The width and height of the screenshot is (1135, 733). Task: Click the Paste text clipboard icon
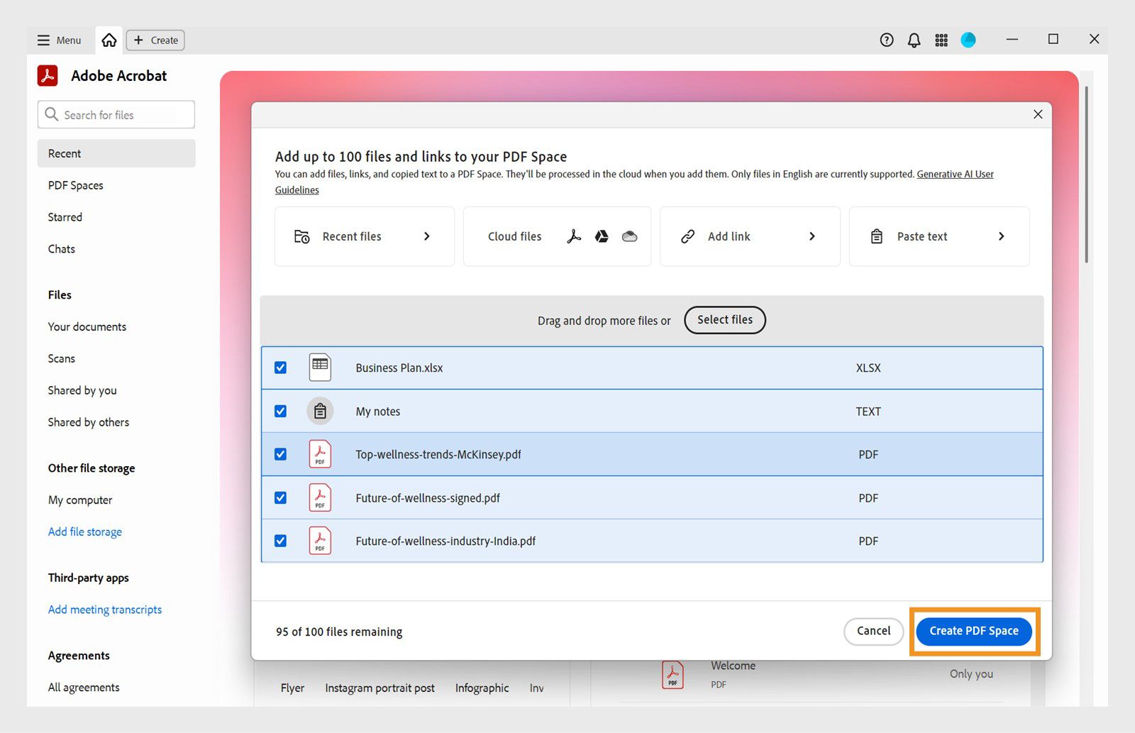(x=877, y=236)
